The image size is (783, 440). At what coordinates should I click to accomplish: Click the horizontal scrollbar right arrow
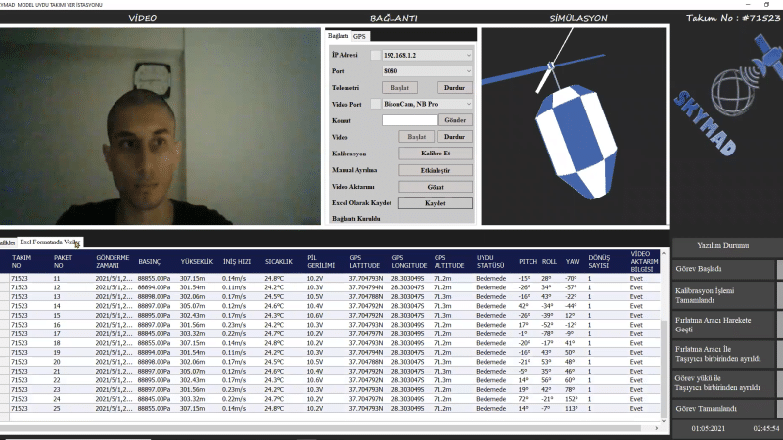coord(656,428)
